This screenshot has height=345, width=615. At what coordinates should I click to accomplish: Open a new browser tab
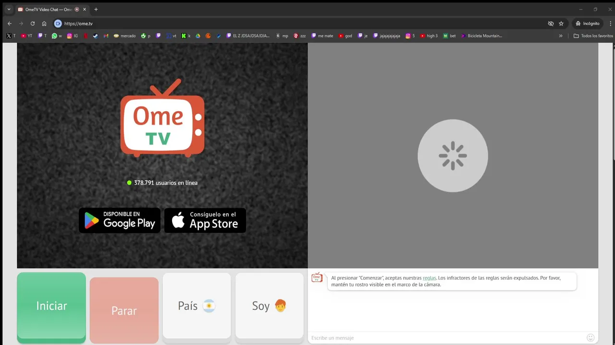point(96,9)
